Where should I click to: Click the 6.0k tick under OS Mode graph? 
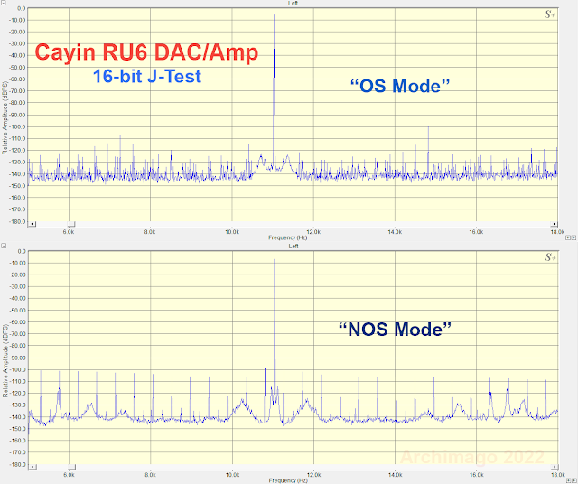pyautogui.click(x=69, y=232)
